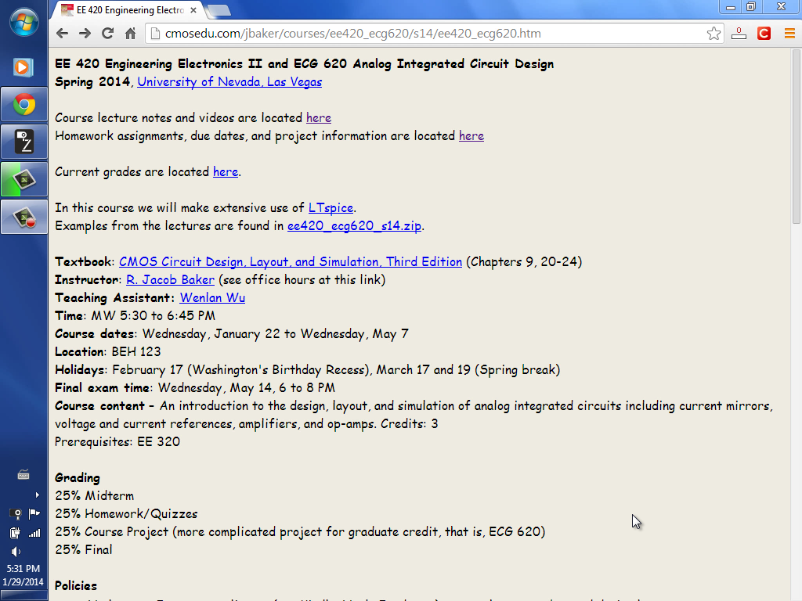Open current grades 'here' link
The image size is (802, 601).
[x=226, y=171]
